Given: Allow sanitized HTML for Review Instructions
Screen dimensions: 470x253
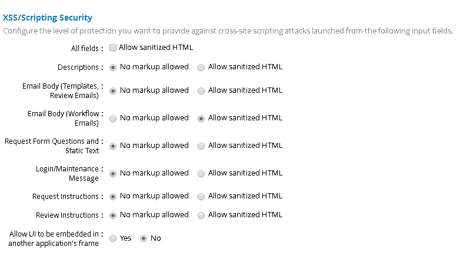Looking at the screenshot, I should coord(201,215).
